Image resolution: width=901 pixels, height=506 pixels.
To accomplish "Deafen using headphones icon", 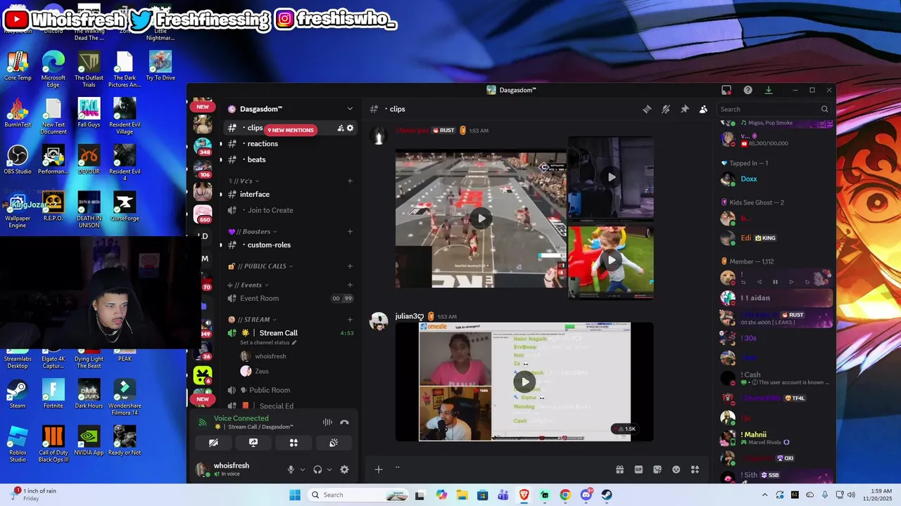I will (x=317, y=469).
